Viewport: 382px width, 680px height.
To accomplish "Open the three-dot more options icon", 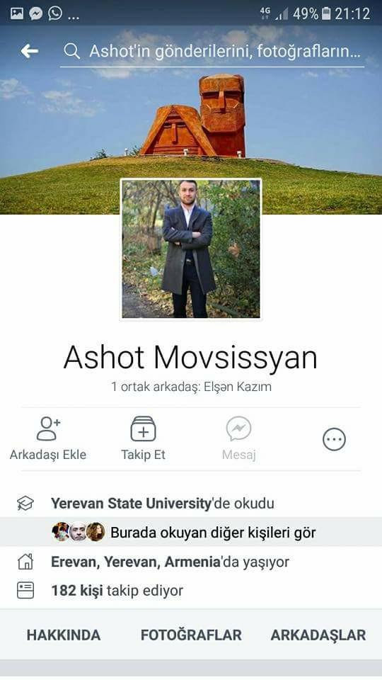I will click(x=335, y=439).
